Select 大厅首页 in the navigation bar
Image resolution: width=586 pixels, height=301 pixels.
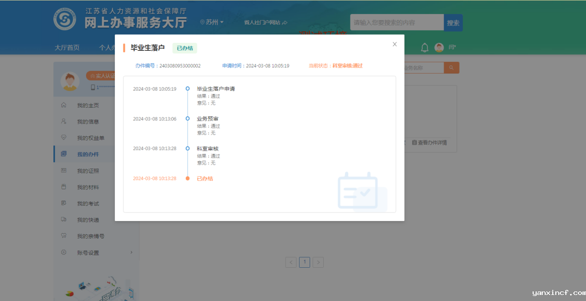tap(67, 48)
